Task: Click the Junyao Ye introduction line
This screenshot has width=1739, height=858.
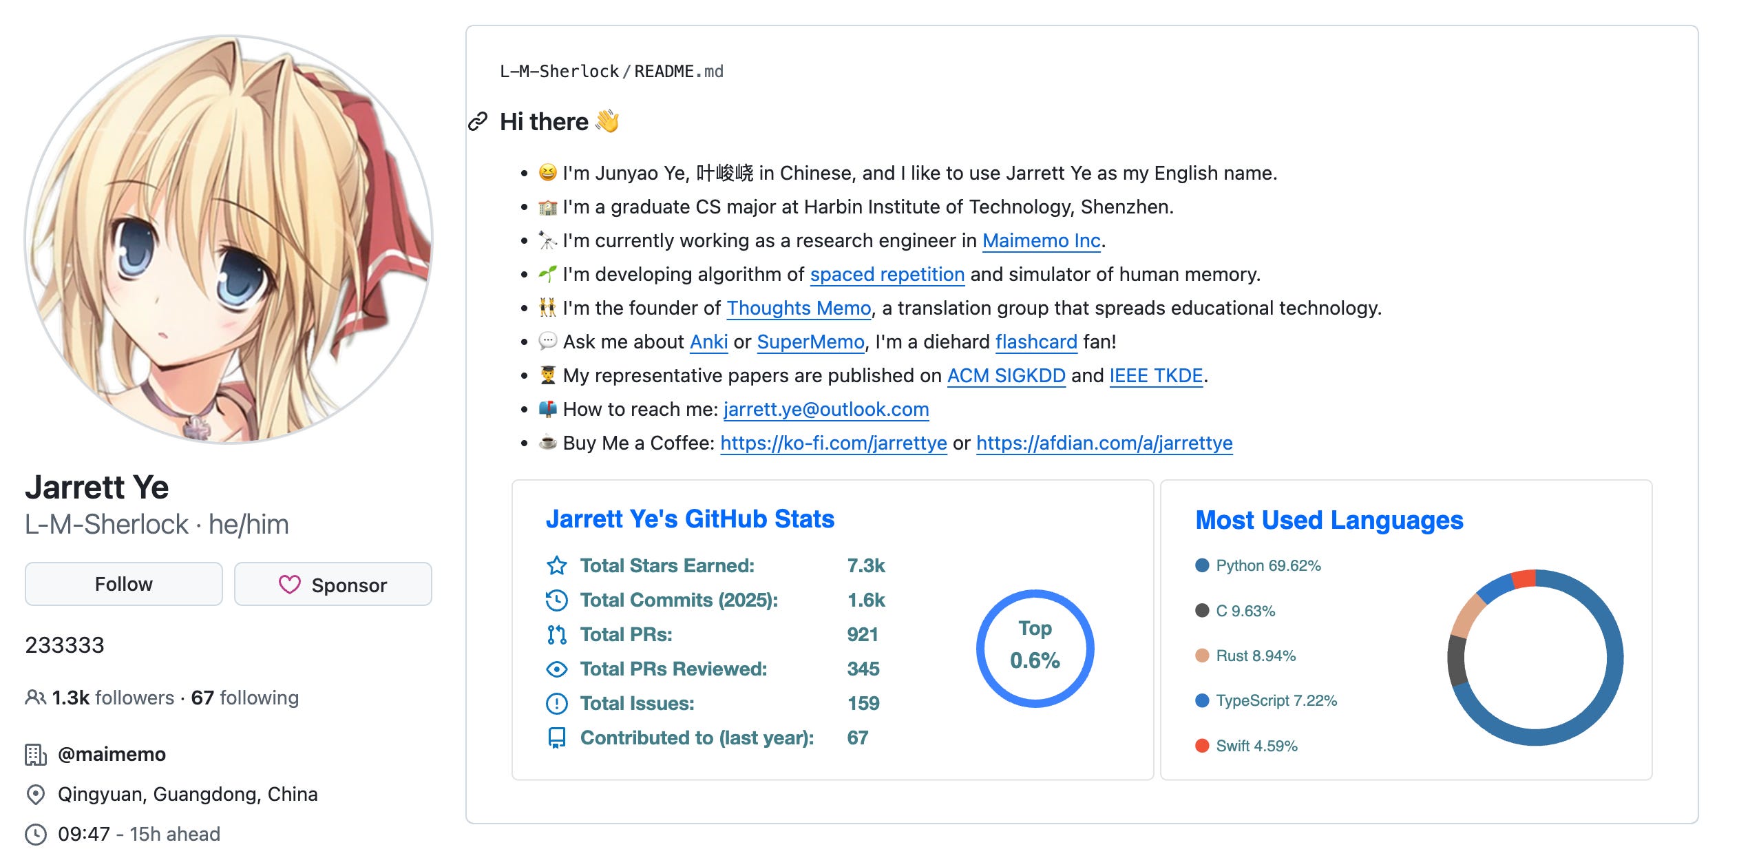Action: (x=907, y=173)
